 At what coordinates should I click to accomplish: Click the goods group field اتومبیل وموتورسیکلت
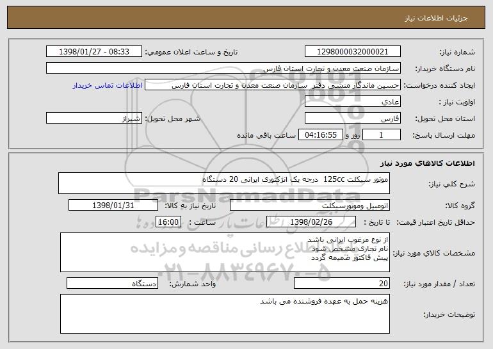tap(310, 206)
